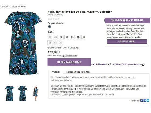This screenshot has width=151, height=113.
Task: Select the multicolor color swatch
Action: (x=49, y=26)
